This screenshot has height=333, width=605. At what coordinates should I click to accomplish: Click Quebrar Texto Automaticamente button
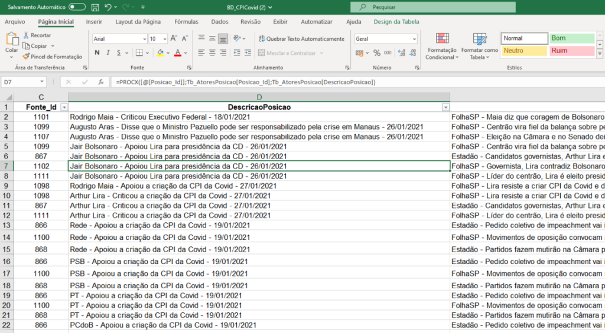(301, 39)
